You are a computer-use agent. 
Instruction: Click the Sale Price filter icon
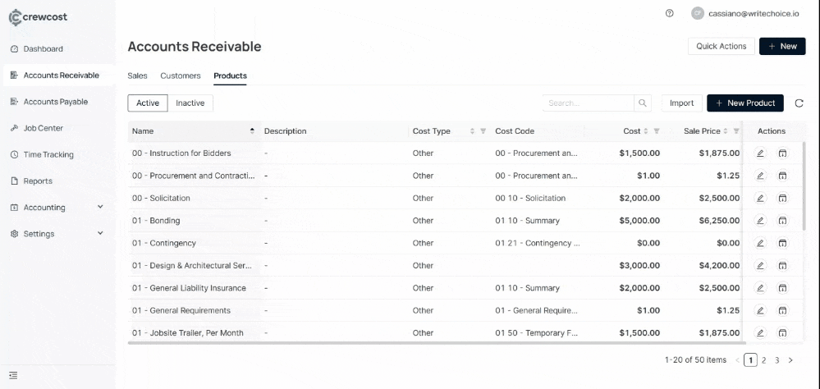pos(736,131)
